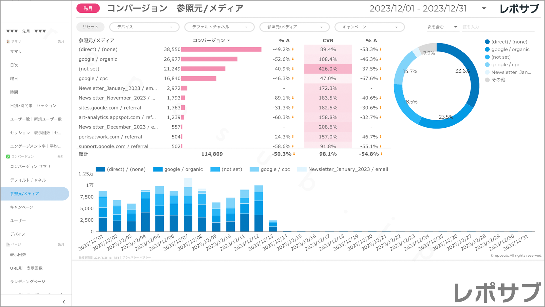Click the green checkmark icon beside コンバージョン section
545x307 pixels.
(8, 157)
